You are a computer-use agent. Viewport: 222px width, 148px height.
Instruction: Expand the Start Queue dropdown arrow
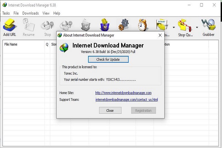(x=174, y=27)
